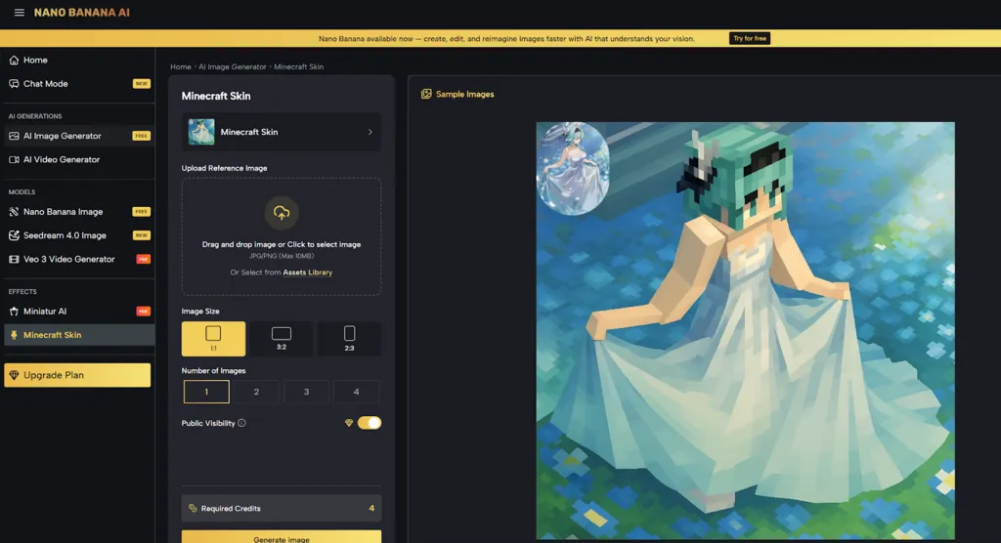Open Home in the sidebar
This screenshot has width=1001, height=543.
(78, 60)
